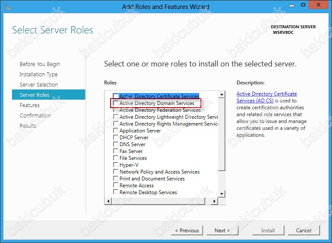Select the File Services checkbox
Viewport: 332px width, 243px height.
(116, 158)
